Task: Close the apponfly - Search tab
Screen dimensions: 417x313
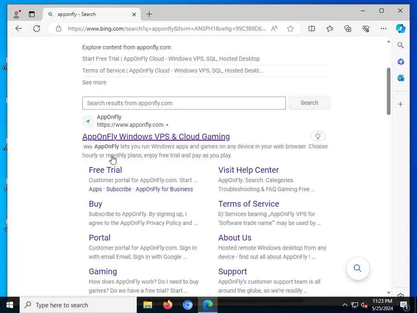Action: [x=134, y=14]
